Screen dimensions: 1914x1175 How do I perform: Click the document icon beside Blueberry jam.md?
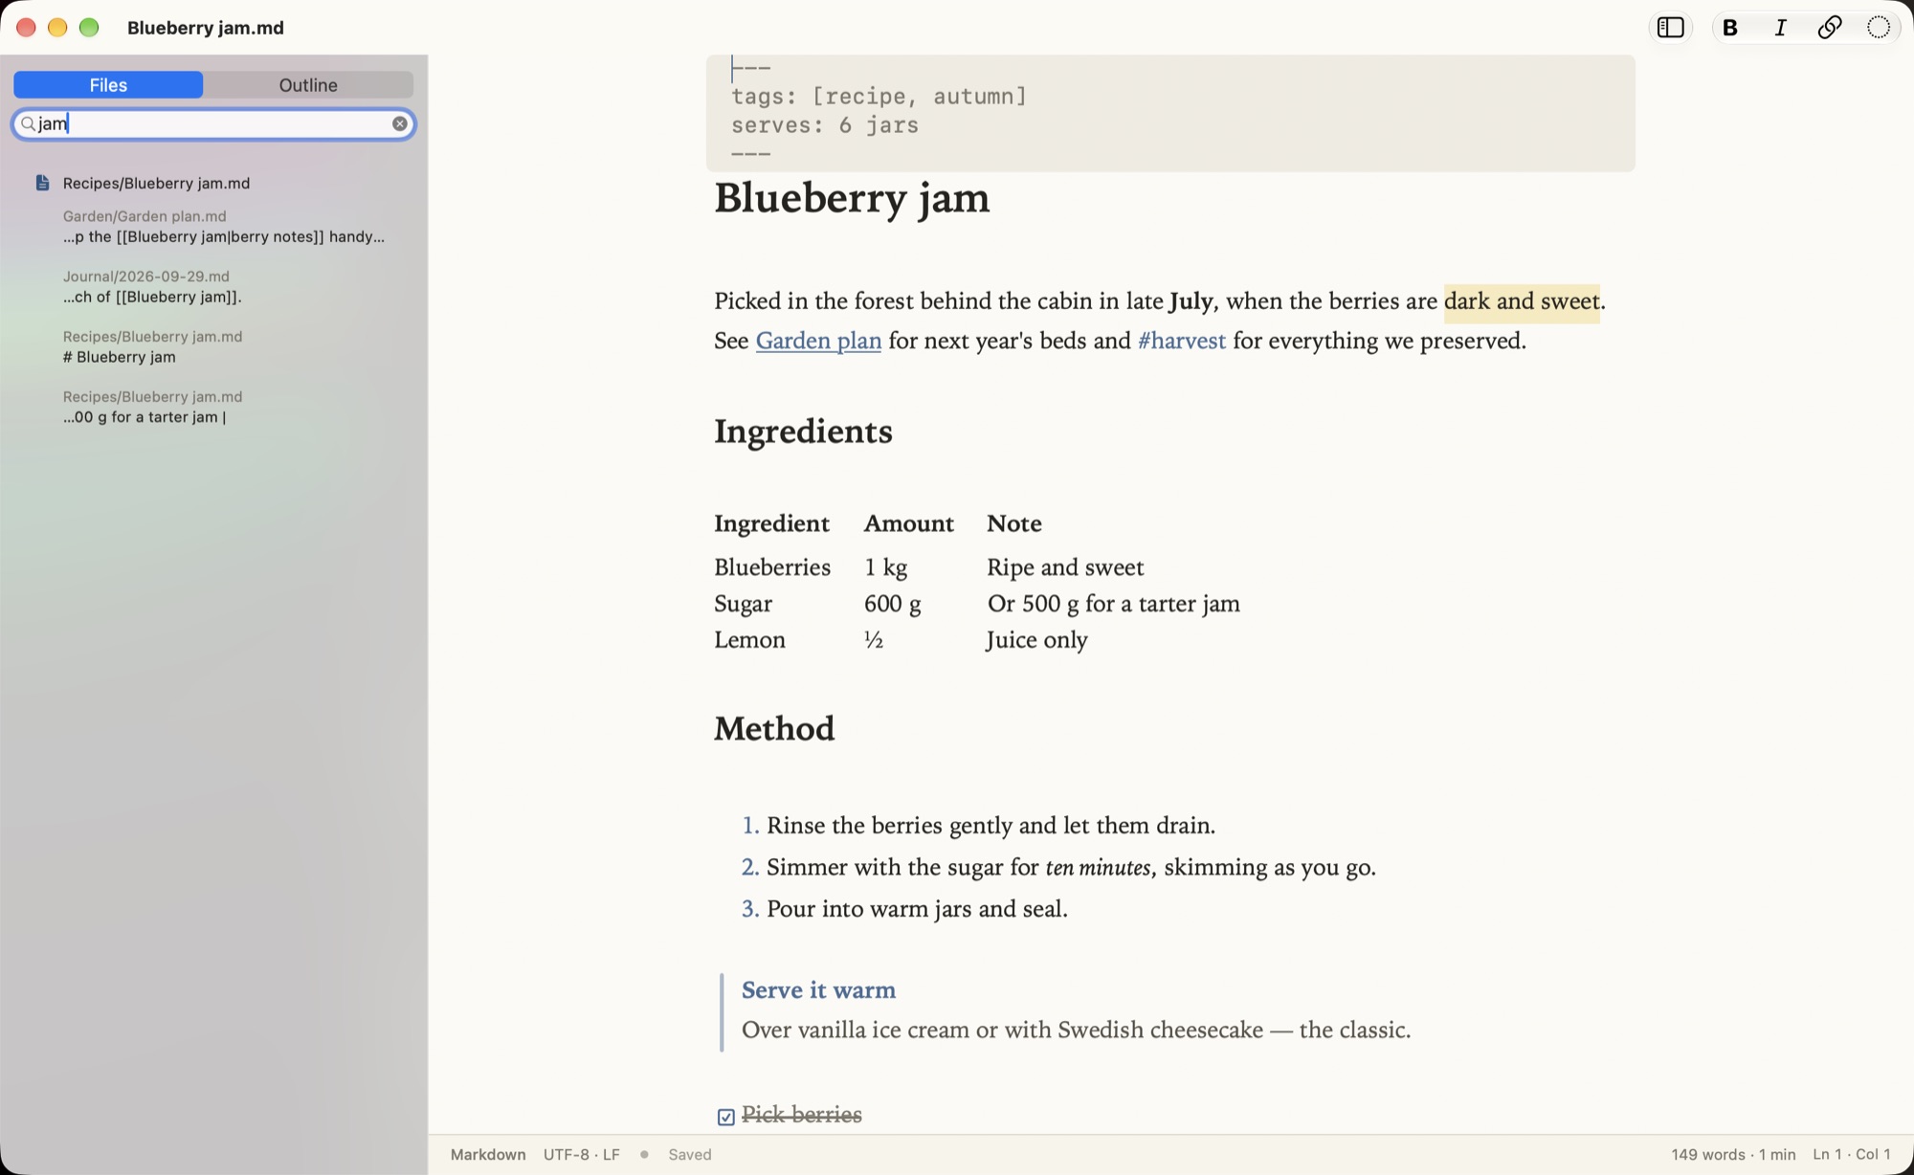42,183
